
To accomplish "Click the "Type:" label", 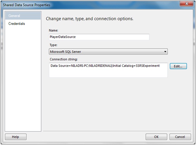I will (x=53, y=45).
